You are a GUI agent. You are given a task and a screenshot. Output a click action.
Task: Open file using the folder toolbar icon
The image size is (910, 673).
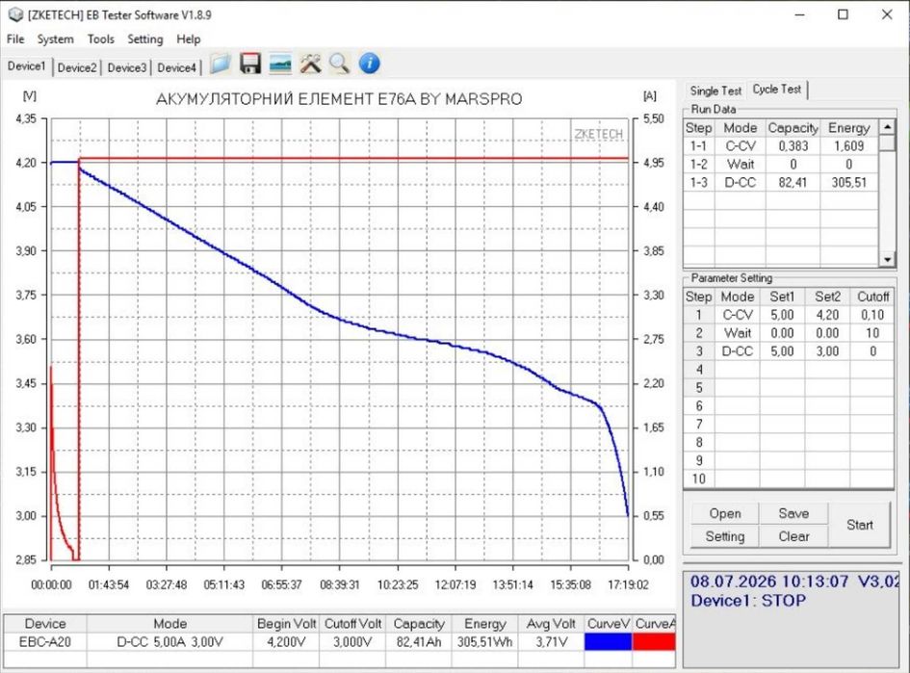click(220, 64)
